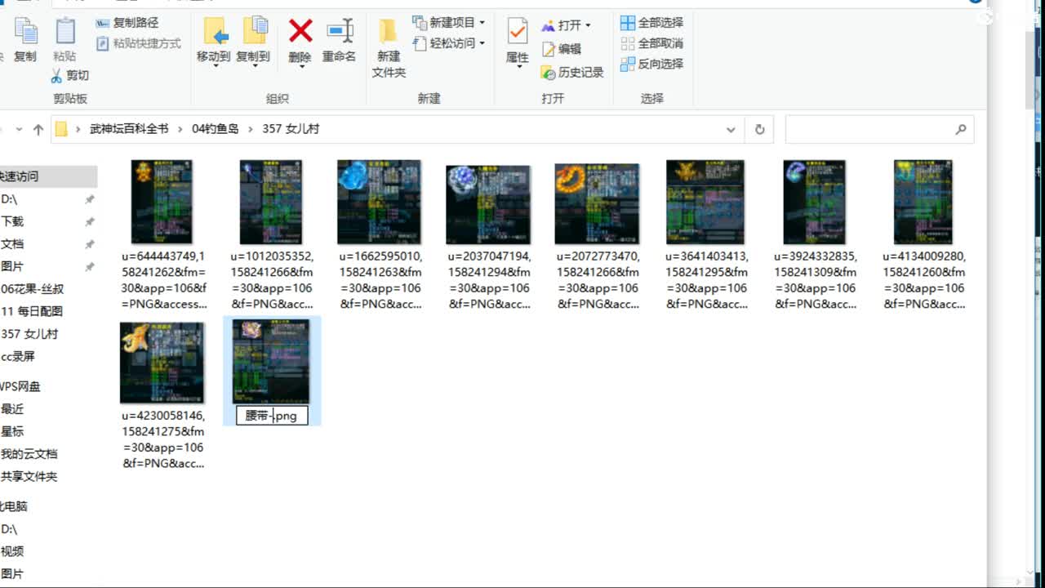Click the search magnifier icon
The height and width of the screenshot is (588, 1045).
pos(961,129)
